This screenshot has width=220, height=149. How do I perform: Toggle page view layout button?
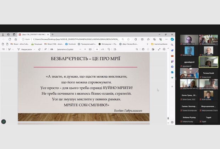(x=114, y=49)
